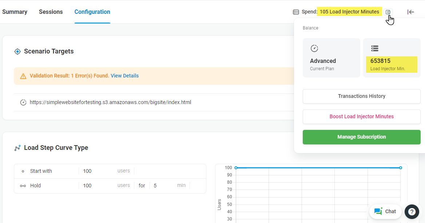Viewport: 425px width, 223px height.
Task: Edit the Hold users value
Action: (98, 186)
